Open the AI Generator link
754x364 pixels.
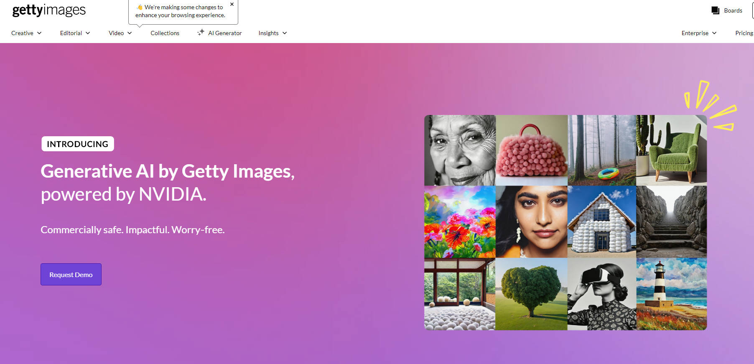pyautogui.click(x=225, y=33)
